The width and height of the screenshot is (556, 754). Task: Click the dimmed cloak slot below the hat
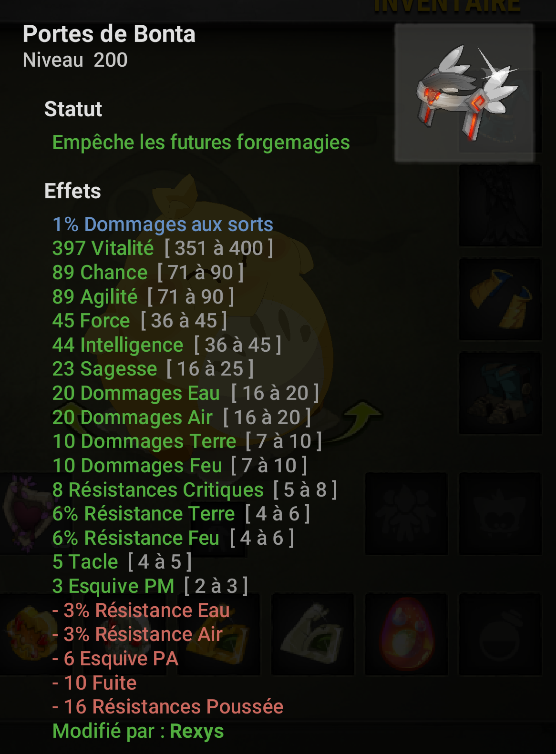500,205
